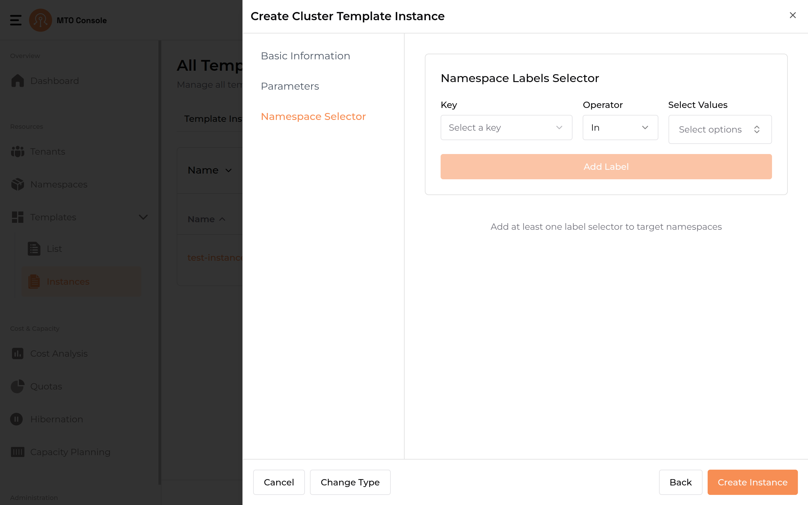Open the Tenants menu item
The height and width of the screenshot is (505, 808).
[48, 151]
